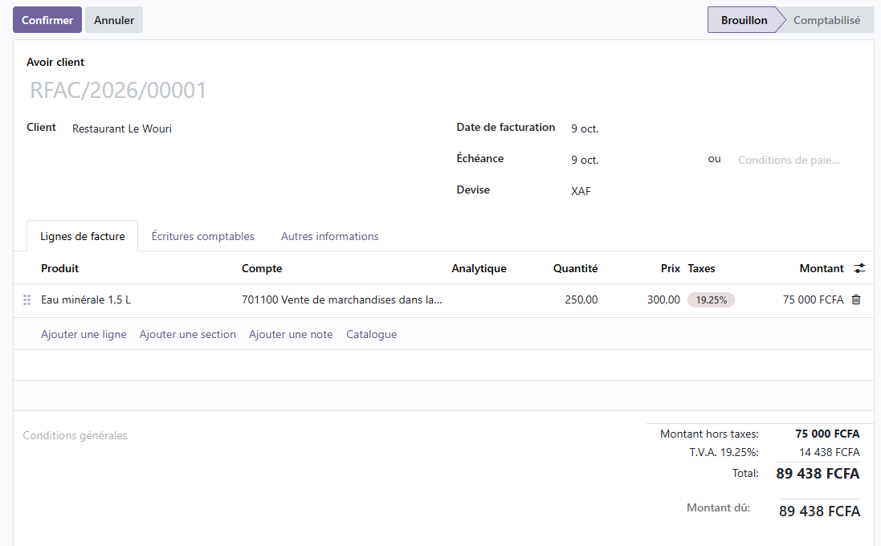Edit product cell Eau minérale 1,5 L

pyautogui.click(x=86, y=300)
